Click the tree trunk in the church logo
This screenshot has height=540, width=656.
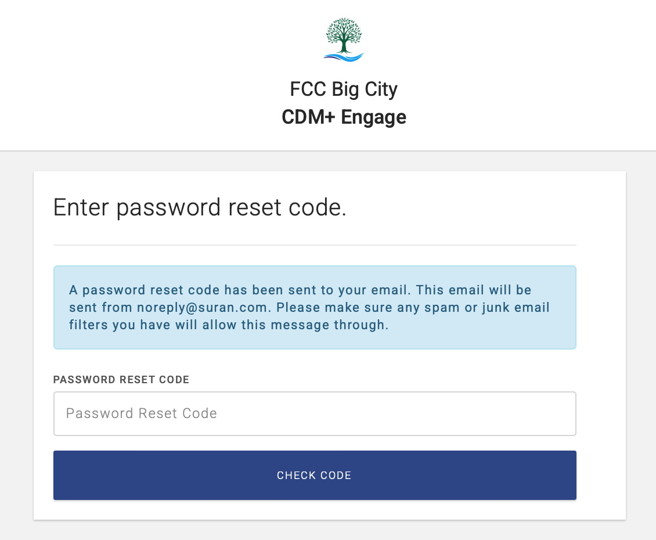tap(343, 46)
